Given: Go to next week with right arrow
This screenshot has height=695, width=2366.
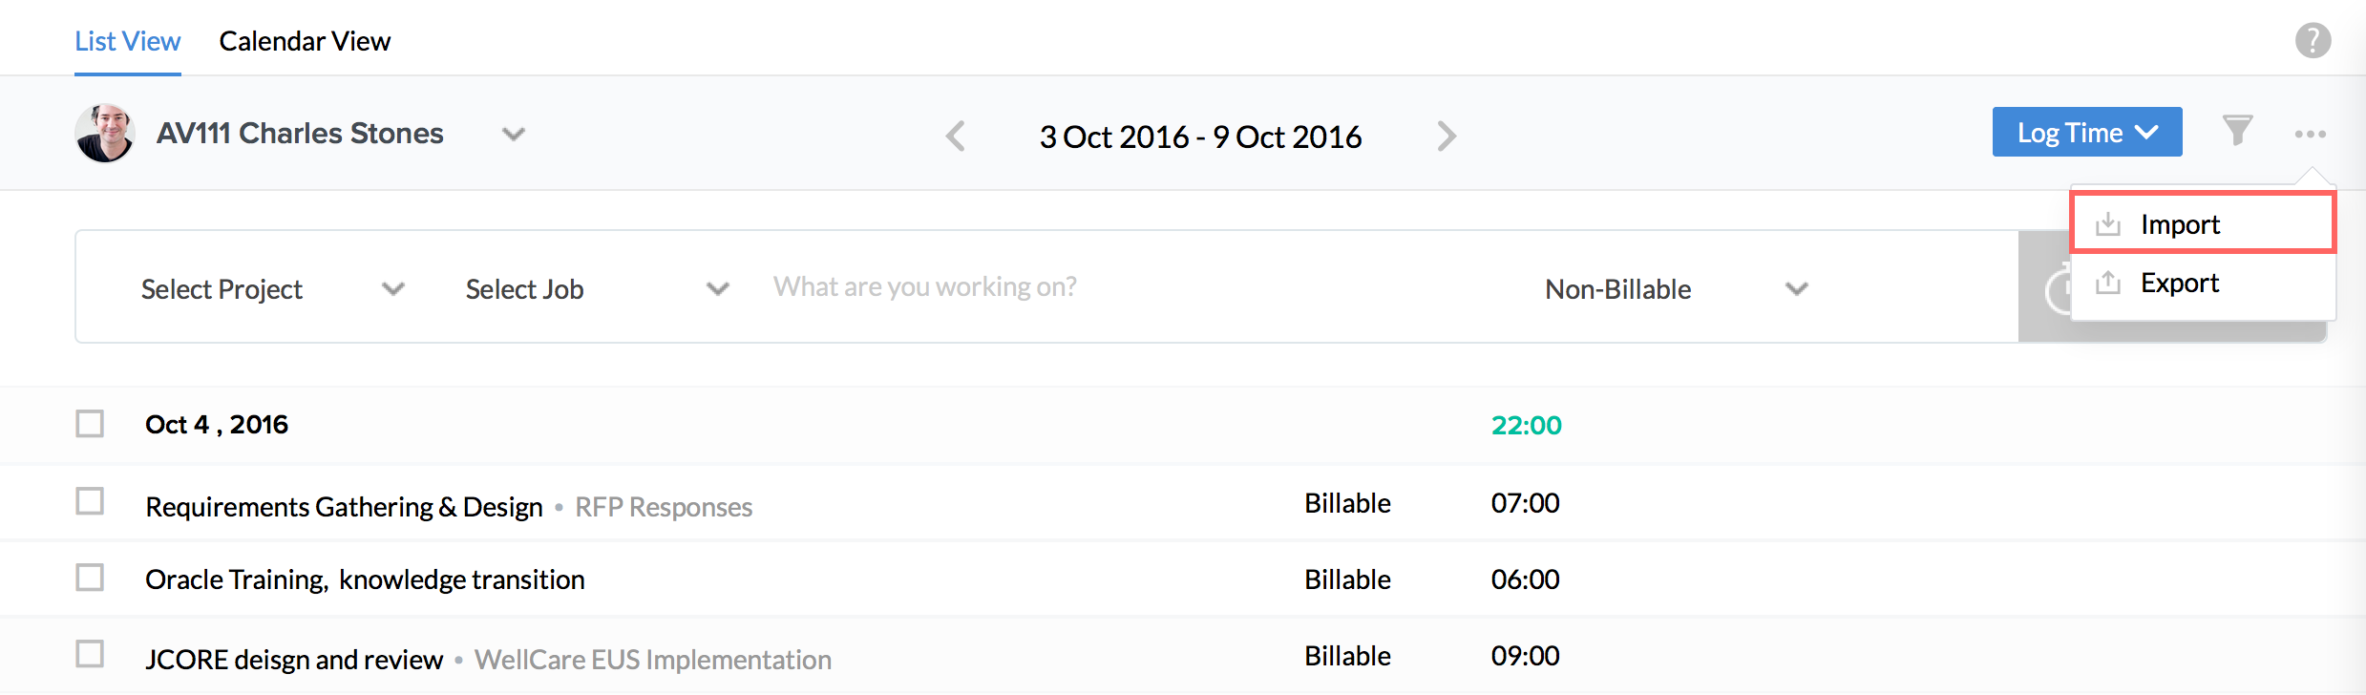Looking at the screenshot, I should [x=1447, y=137].
